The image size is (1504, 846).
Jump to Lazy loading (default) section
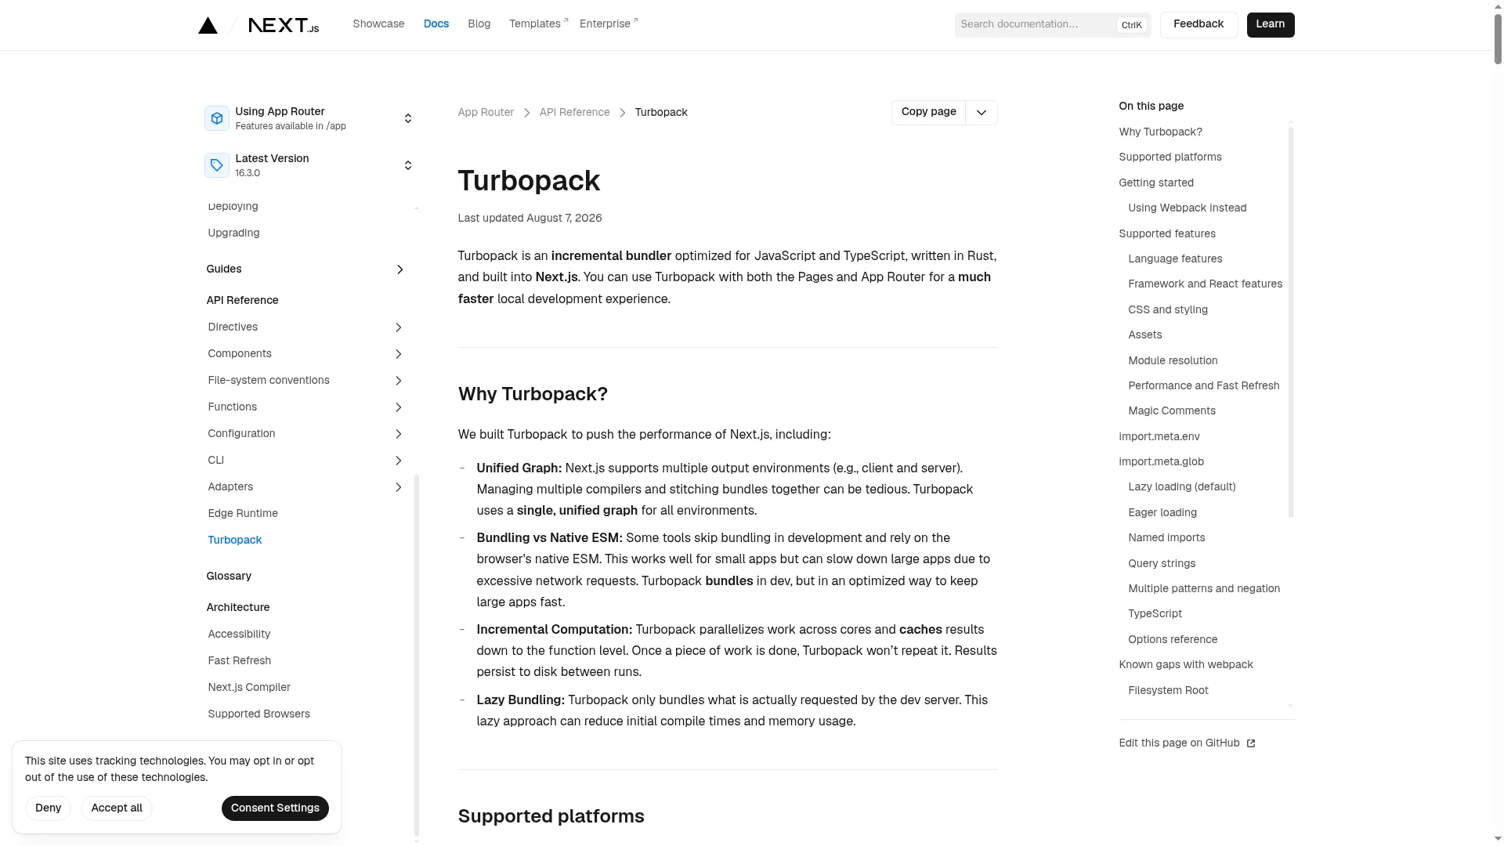1182,487
